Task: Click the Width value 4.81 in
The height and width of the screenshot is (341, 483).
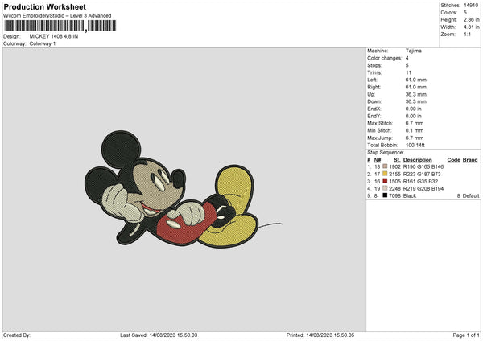Action: click(471, 27)
